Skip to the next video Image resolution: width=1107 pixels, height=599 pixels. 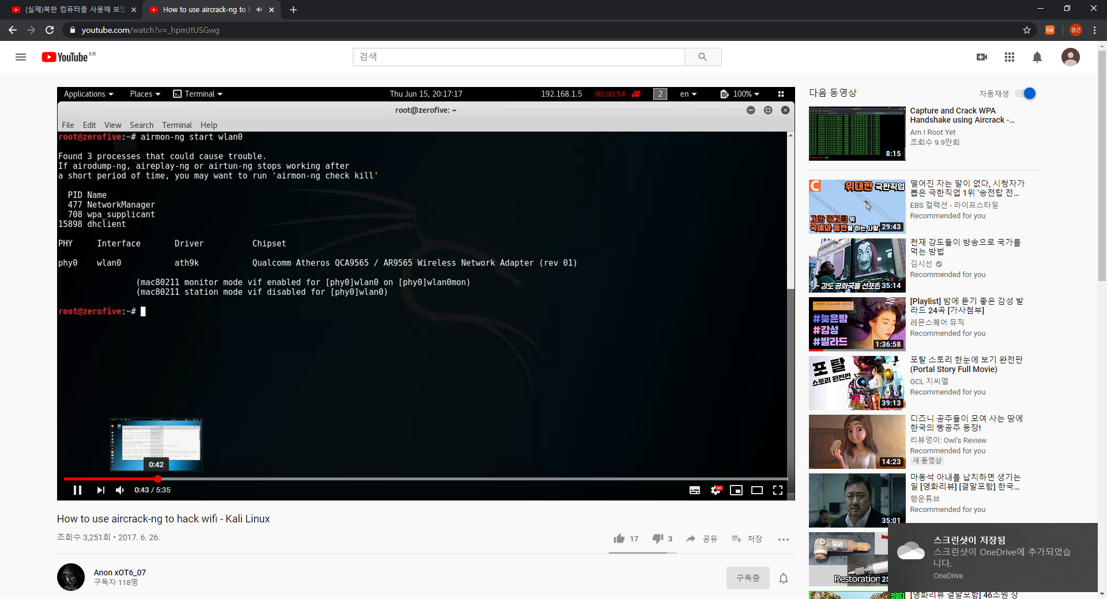[101, 490]
